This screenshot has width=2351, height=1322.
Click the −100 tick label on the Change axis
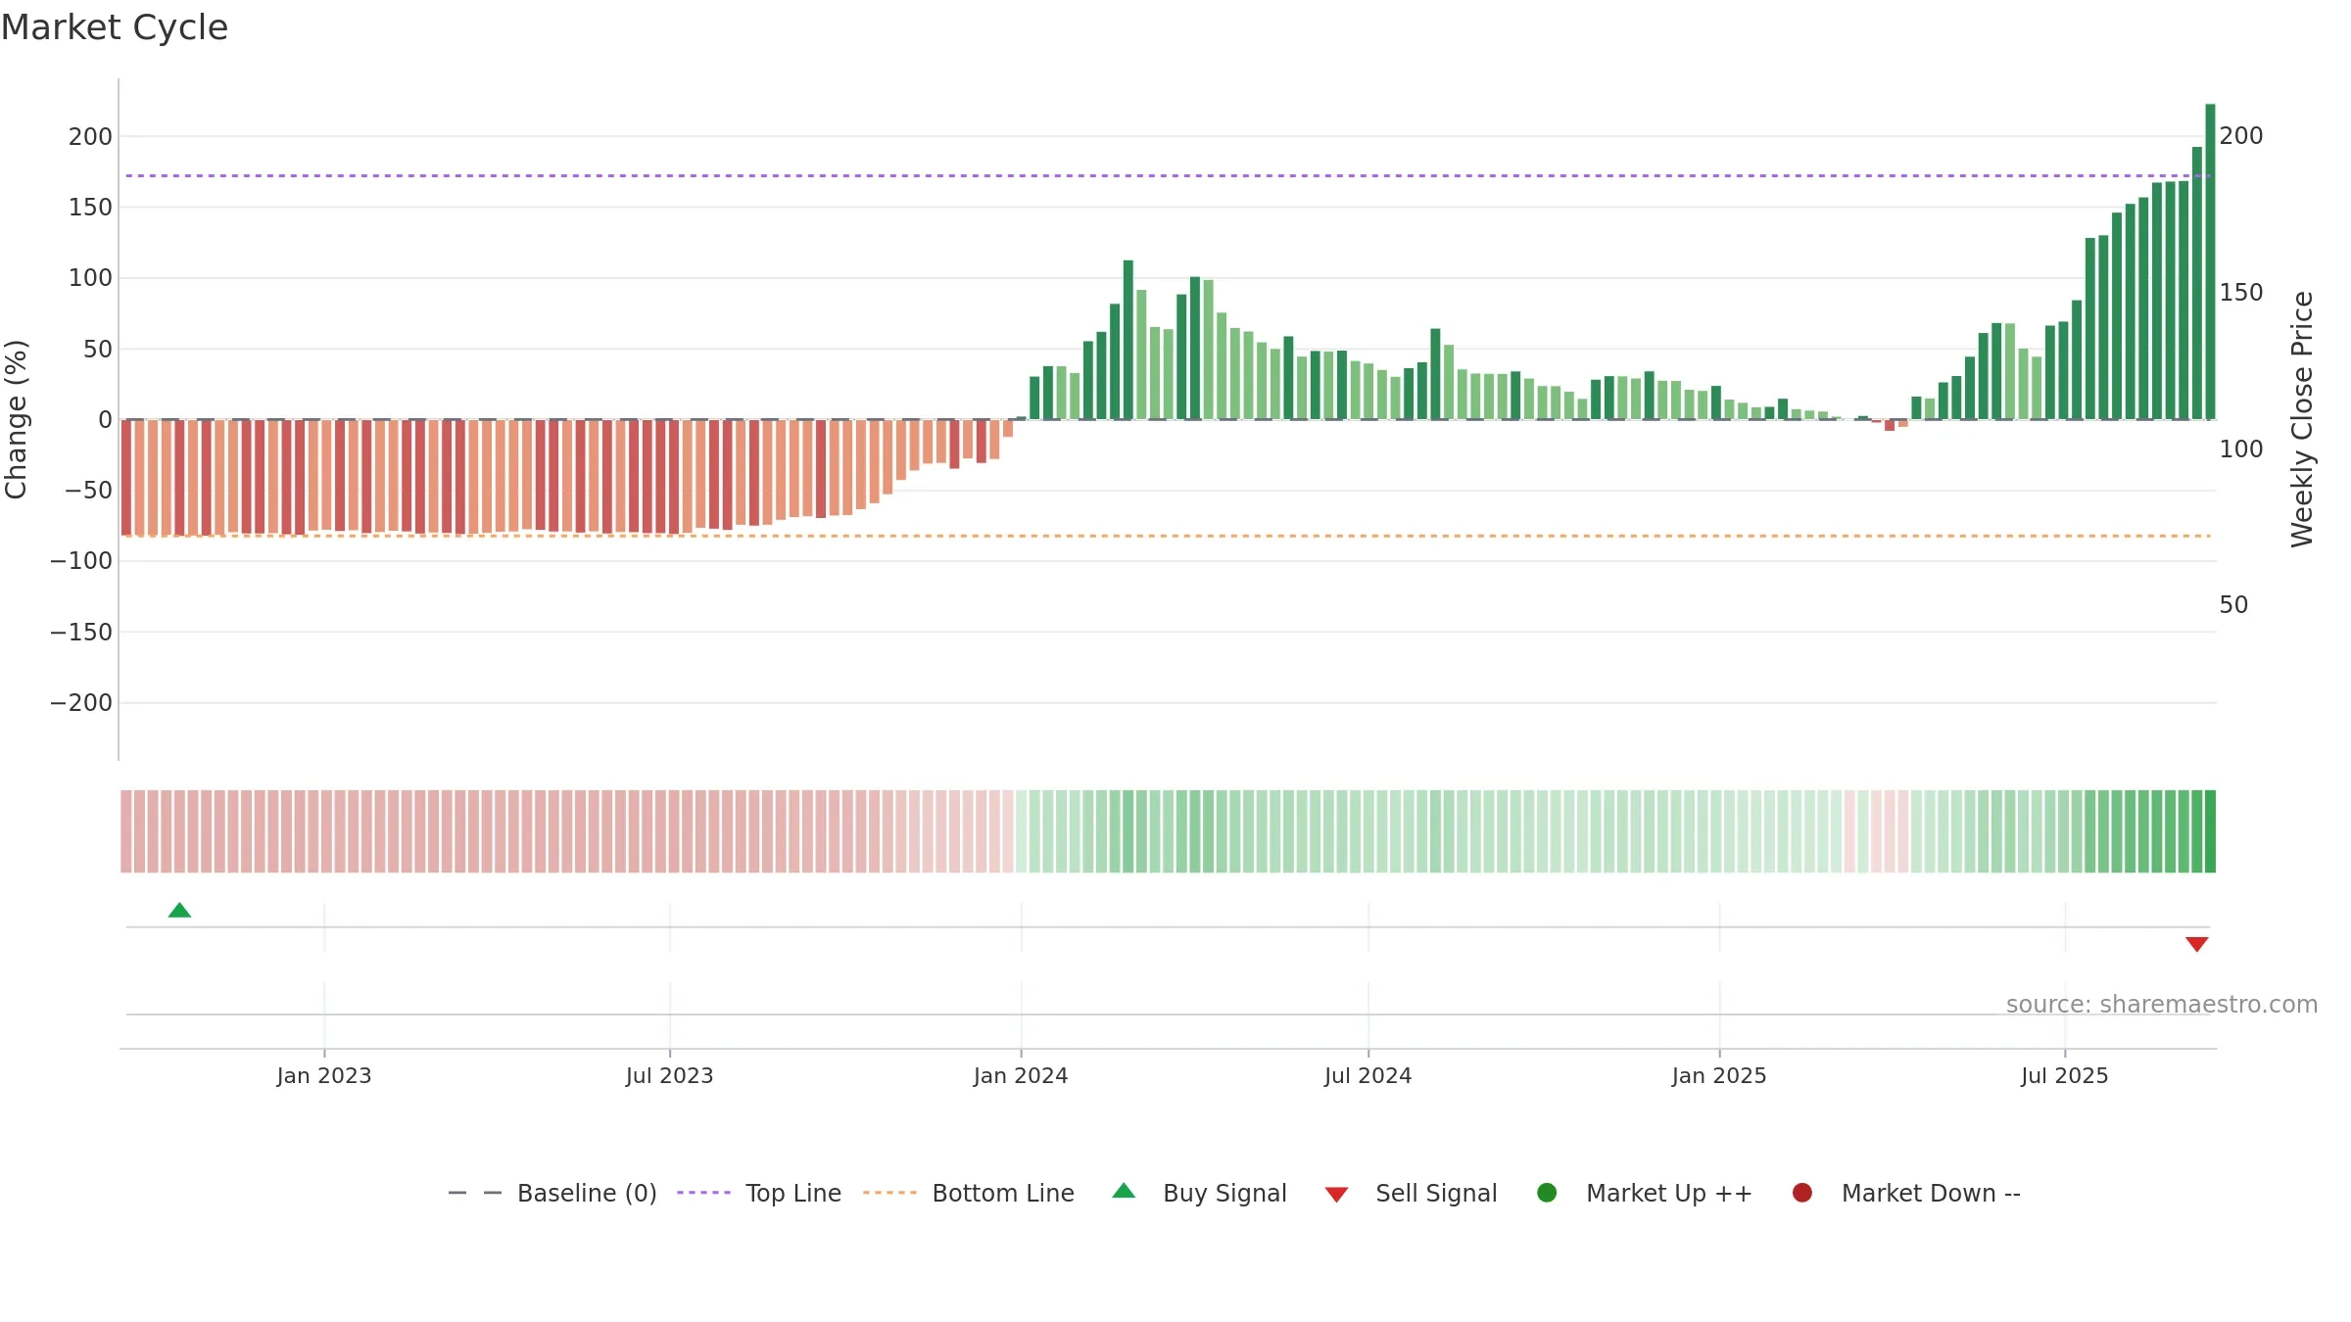point(81,561)
